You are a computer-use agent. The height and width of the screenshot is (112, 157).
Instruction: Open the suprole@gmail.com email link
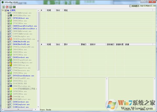146,6
